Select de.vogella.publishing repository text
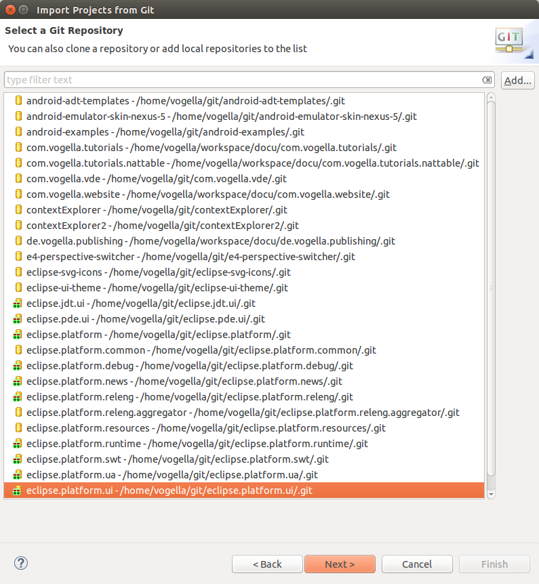 pos(211,241)
